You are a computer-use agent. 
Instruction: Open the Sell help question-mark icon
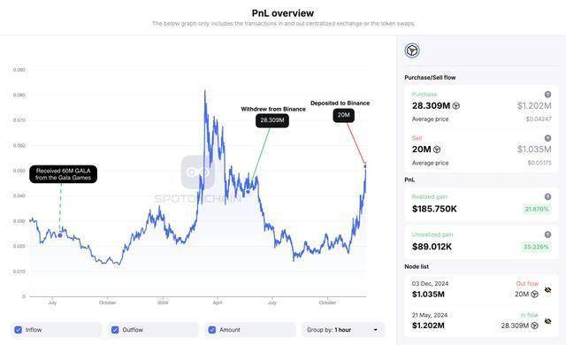click(x=547, y=138)
